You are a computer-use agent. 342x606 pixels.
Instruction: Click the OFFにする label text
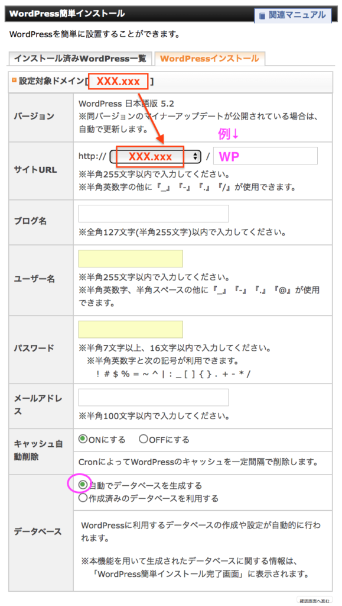(x=169, y=440)
